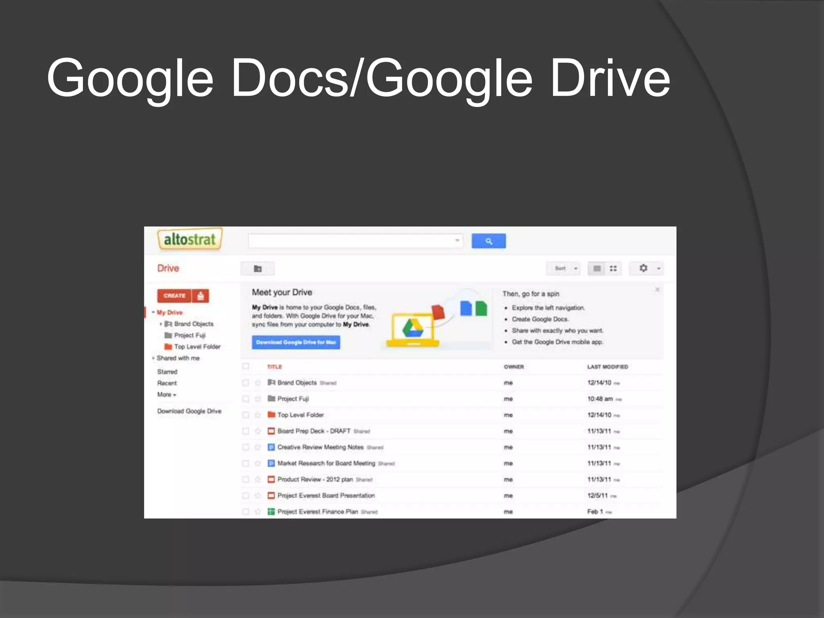Image resolution: width=824 pixels, height=618 pixels.
Task: Click Creative Review Meeting Notes document icon
Action: (x=271, y=447)
